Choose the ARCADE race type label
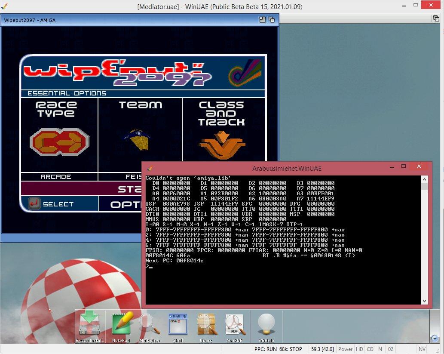Image resolution: width=444 pixels, height=354 pixels. tap(55, 177)
